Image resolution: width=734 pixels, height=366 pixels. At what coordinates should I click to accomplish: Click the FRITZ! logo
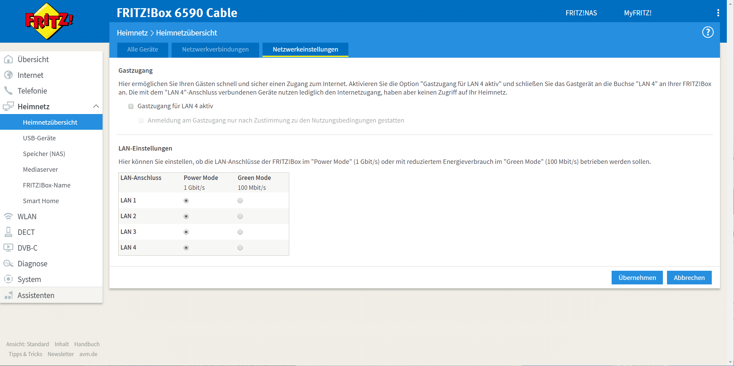pos(49,21)
